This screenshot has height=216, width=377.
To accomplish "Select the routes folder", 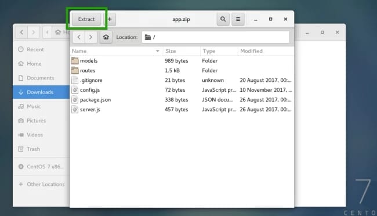I will click(x=182, y=70).
